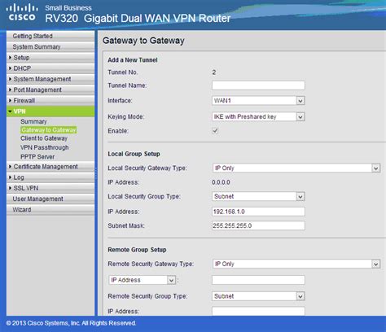Screen dimensions: 386x332
Task: Click the copyright Cisco Systems footer text
Action: 71,323
